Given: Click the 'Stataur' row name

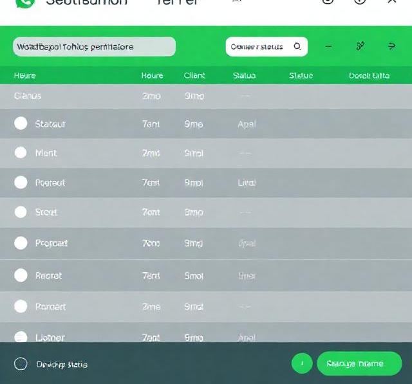Looking at the screenshot, I should pos(50,124).
